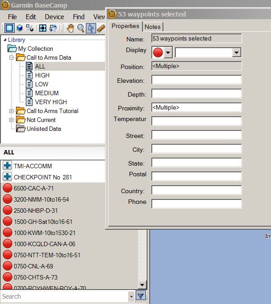Open the Edit menu
Viewport: 271px width, 304px height.
(x=31, y=17)
